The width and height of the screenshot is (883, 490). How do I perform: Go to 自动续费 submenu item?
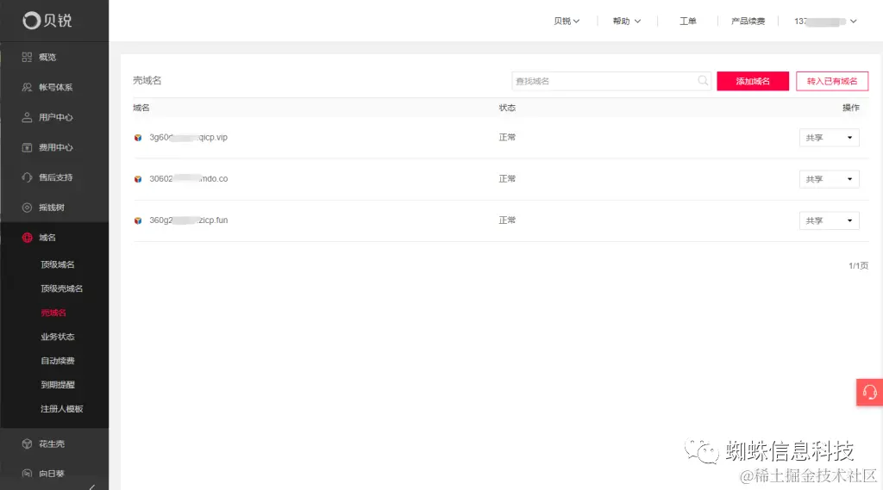point(58,361)
